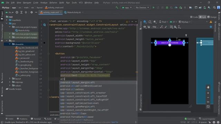
Task: Click the Debug app bug icon
Action: point(167,8)
